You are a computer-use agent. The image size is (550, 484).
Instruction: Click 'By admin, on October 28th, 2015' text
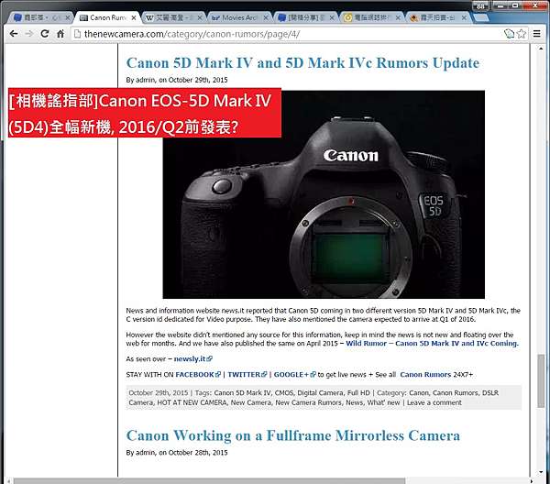coord(177,453)
